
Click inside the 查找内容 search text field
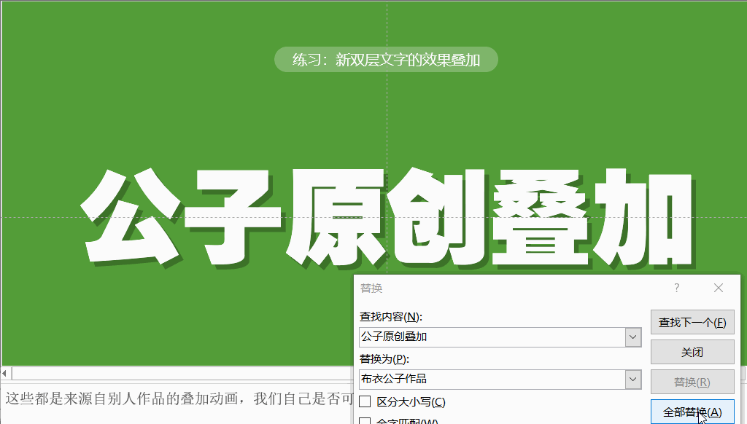[x=474, y=337]
